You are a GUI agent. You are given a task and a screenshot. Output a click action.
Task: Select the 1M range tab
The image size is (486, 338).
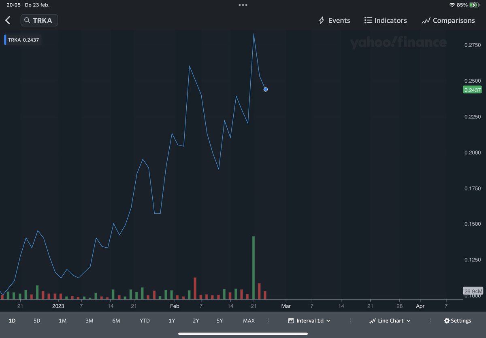[x=62, y=321]
